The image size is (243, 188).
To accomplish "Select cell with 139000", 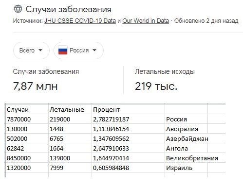I will [x=70, y=158].
